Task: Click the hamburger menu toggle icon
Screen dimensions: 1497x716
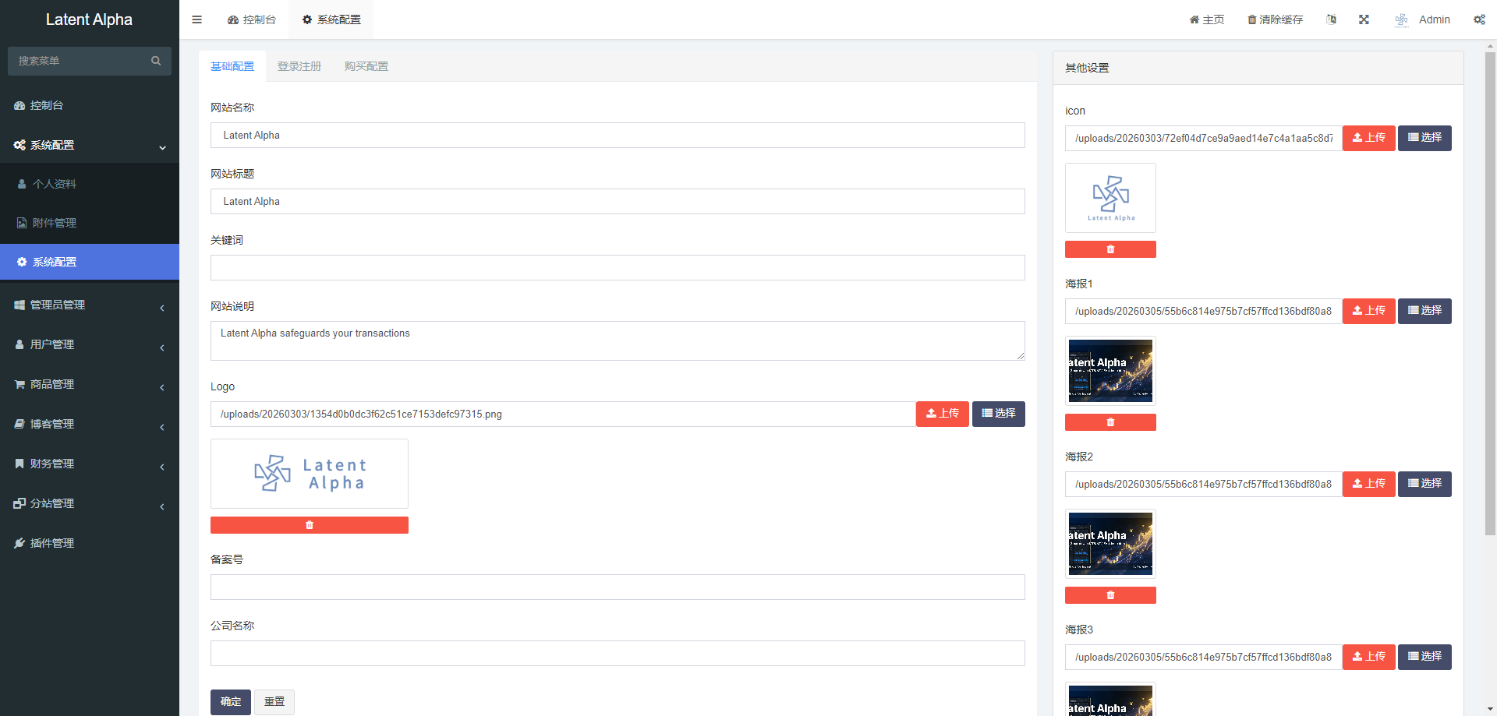Action: click(196, 19)
